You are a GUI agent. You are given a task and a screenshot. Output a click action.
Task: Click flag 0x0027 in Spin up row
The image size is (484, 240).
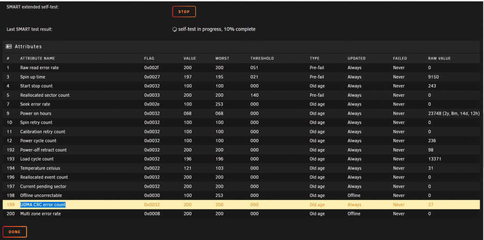point(152,77)
